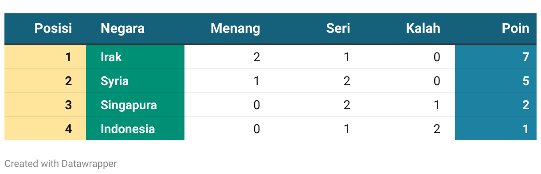This screenshot has width=541, height=174.
Task: Click Indonesia's 1 point cell
Action: [496, 129]
